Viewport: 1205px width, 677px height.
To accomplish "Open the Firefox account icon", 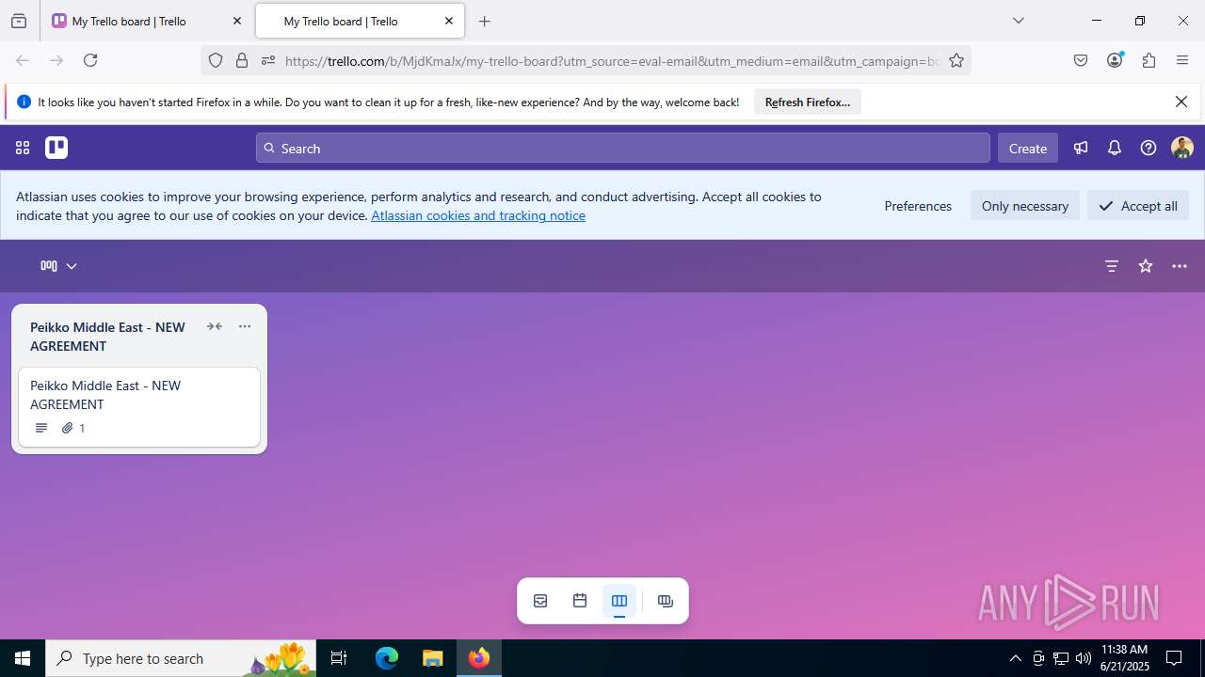I will point(1115,60).
